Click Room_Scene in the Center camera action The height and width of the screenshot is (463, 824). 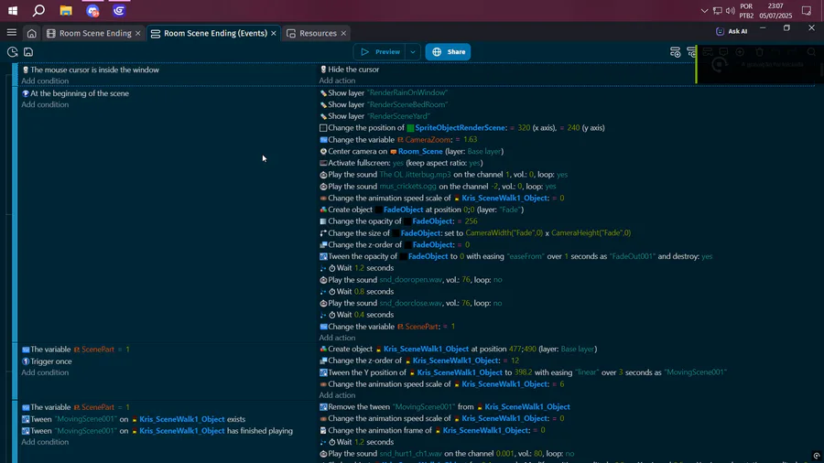(x=420, y=151)
